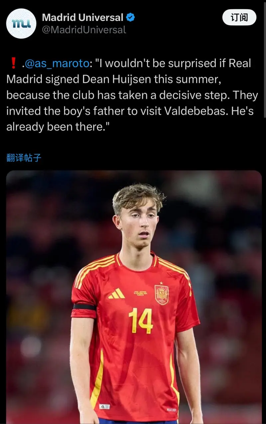Tap the quote text about Dean Huijsen
This screenshot has width=266, height=424.
pos(132,95)
